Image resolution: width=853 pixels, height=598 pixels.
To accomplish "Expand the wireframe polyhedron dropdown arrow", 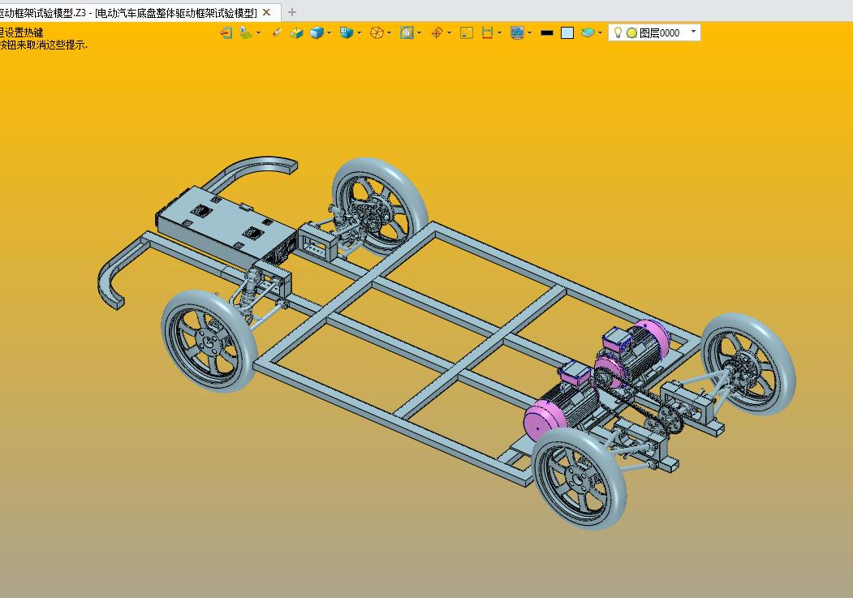I will click(390, 32).
